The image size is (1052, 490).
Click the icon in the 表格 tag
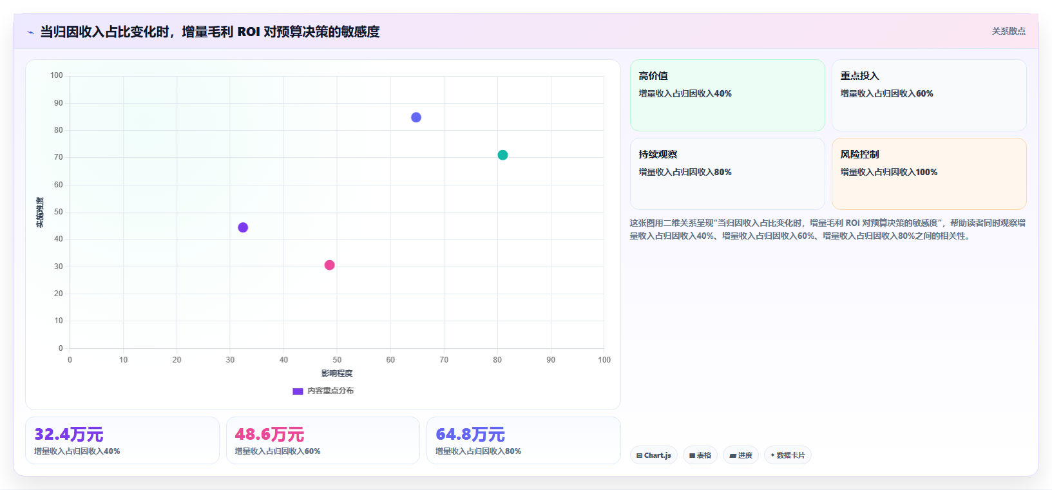(692, 455)
